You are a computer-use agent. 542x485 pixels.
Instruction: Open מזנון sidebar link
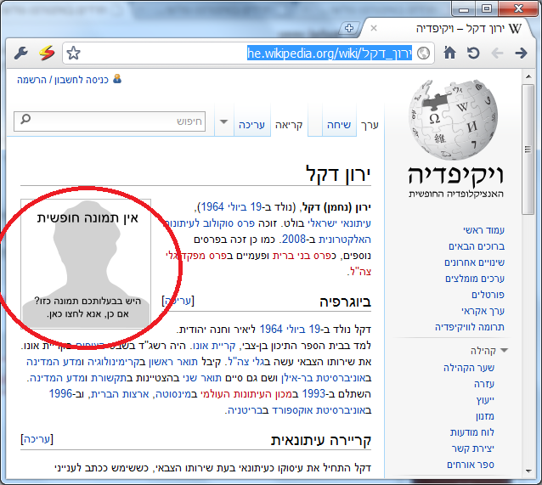(484, 416)
